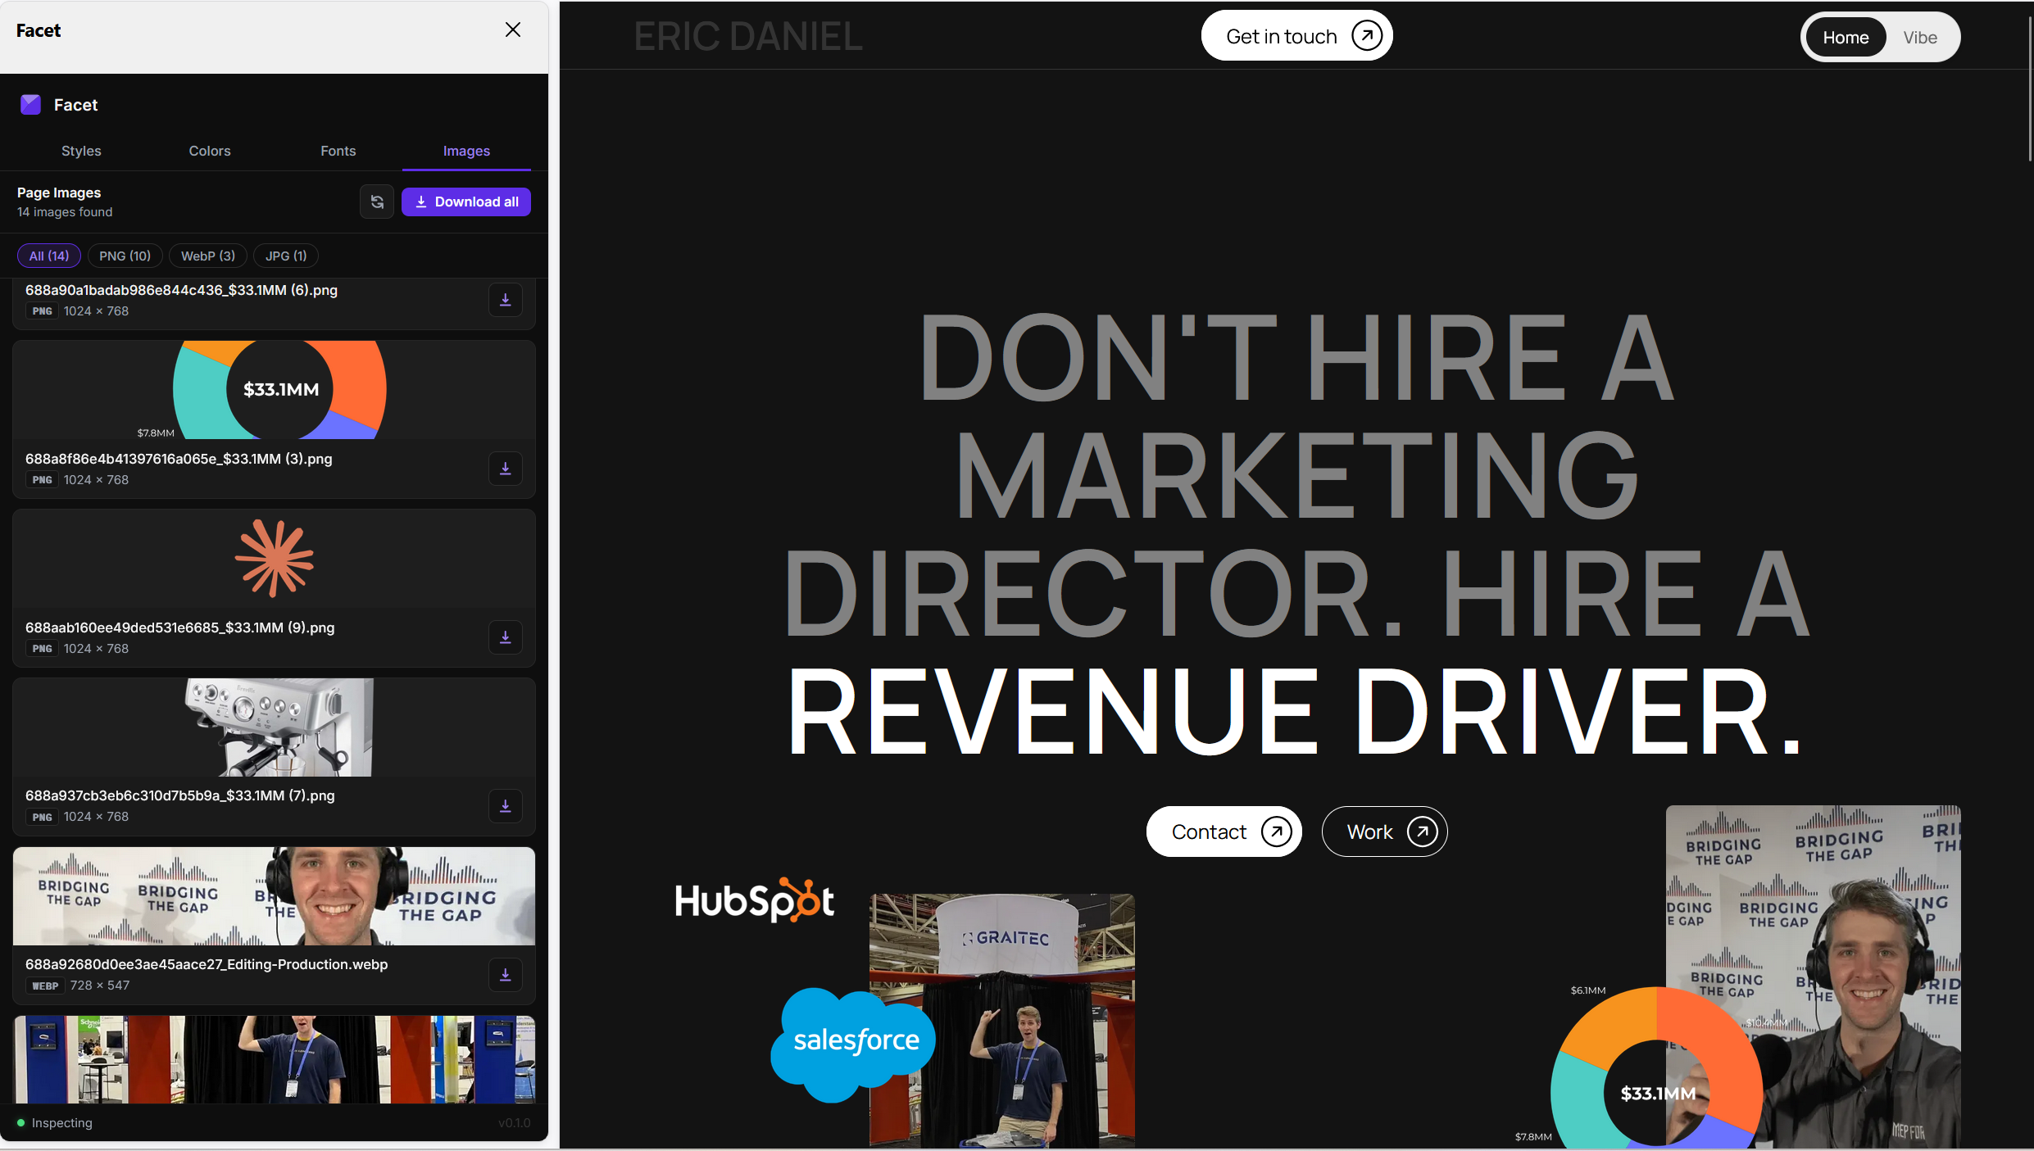Filter images by JPG (1)
Image resolution: width=2034 pixels, height=1151 pixels.
(285, 256)
